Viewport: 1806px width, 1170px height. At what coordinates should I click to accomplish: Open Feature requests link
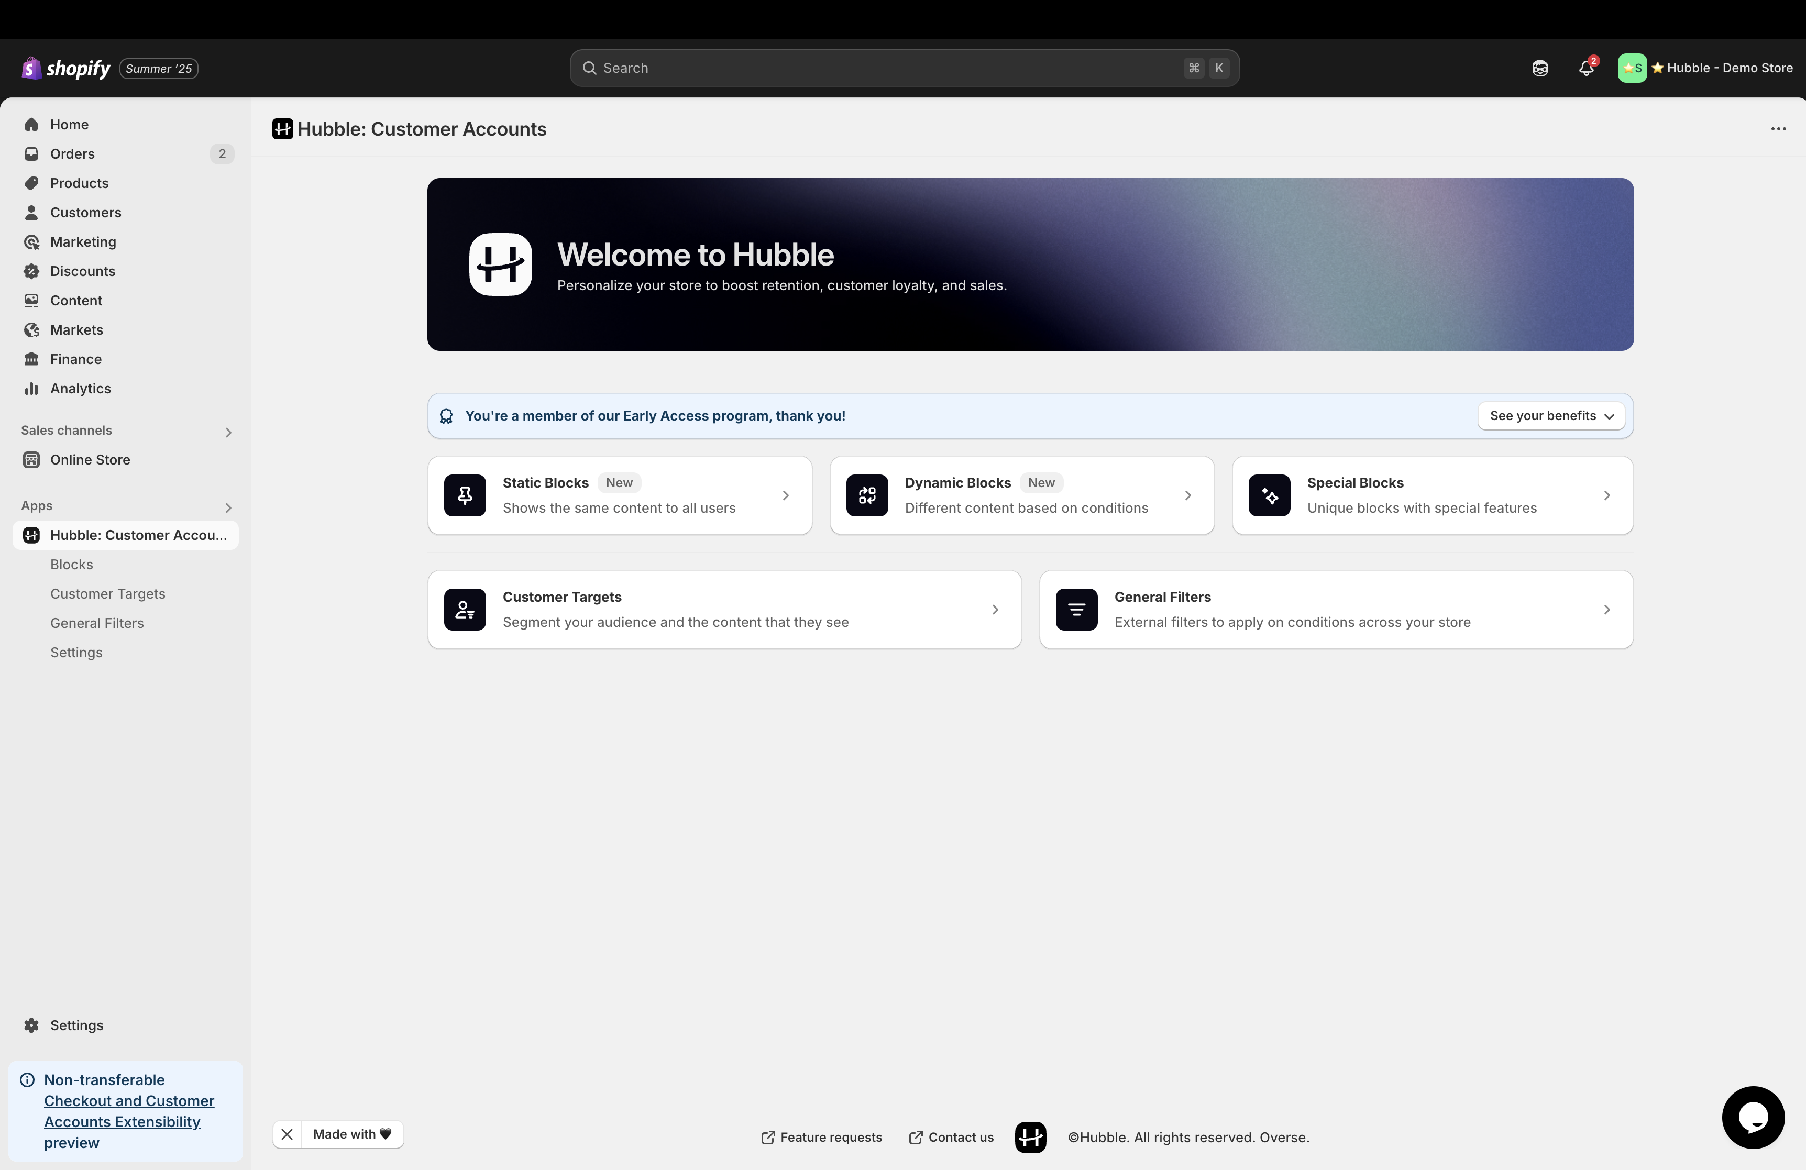coord(821,1138)
